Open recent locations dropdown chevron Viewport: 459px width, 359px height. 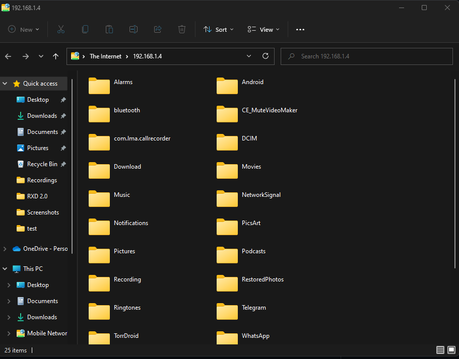click(41, 56)
